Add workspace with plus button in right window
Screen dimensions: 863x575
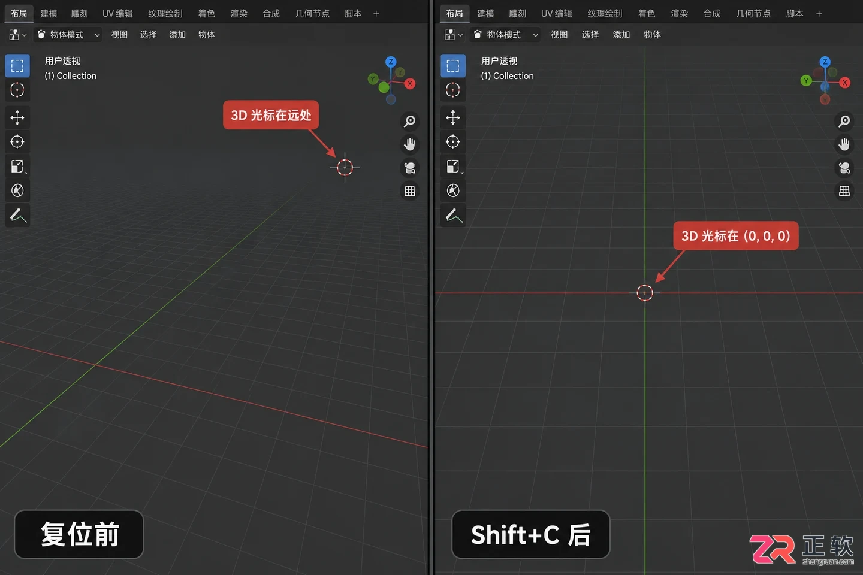pyautogui.click(x=819, y=13)
